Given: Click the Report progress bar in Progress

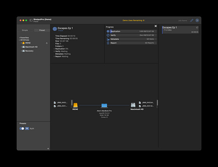Looking at the screenshot, I should (133, 43).
